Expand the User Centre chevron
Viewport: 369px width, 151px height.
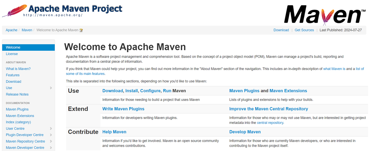tap(51, 129)
